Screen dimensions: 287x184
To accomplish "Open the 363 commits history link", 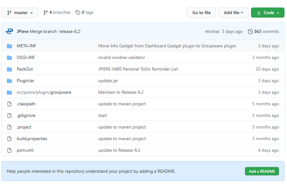I will pos(266,32).
